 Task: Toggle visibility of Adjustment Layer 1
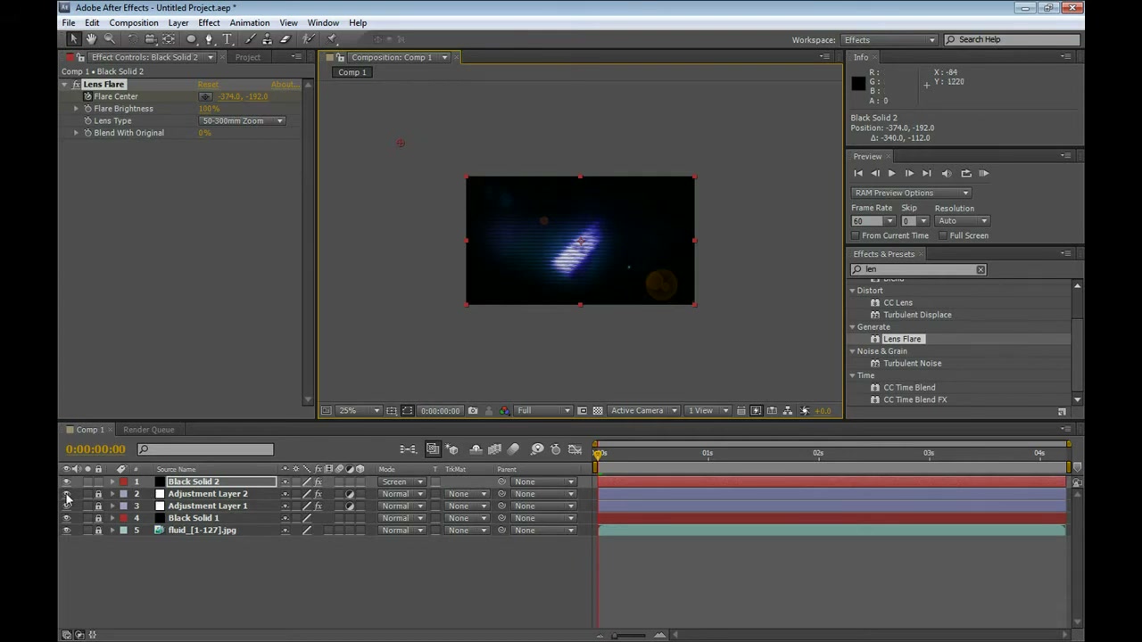point(66,506)
